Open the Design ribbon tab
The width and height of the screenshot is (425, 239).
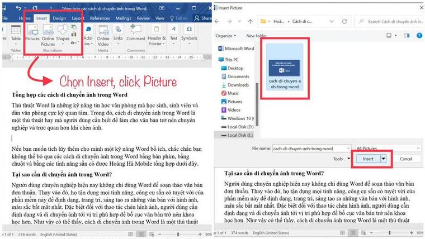[59, 18]
